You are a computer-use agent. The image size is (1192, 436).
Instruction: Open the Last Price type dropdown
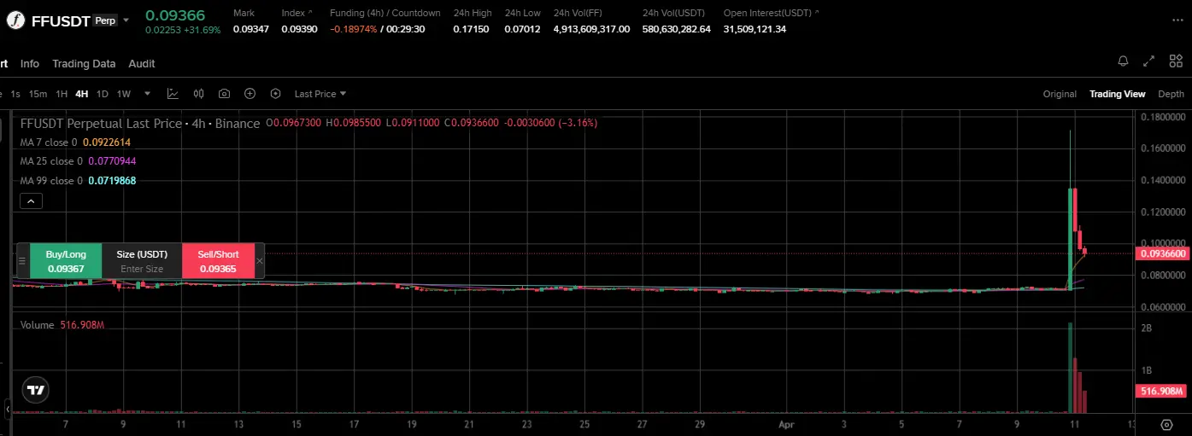point(320,94)
